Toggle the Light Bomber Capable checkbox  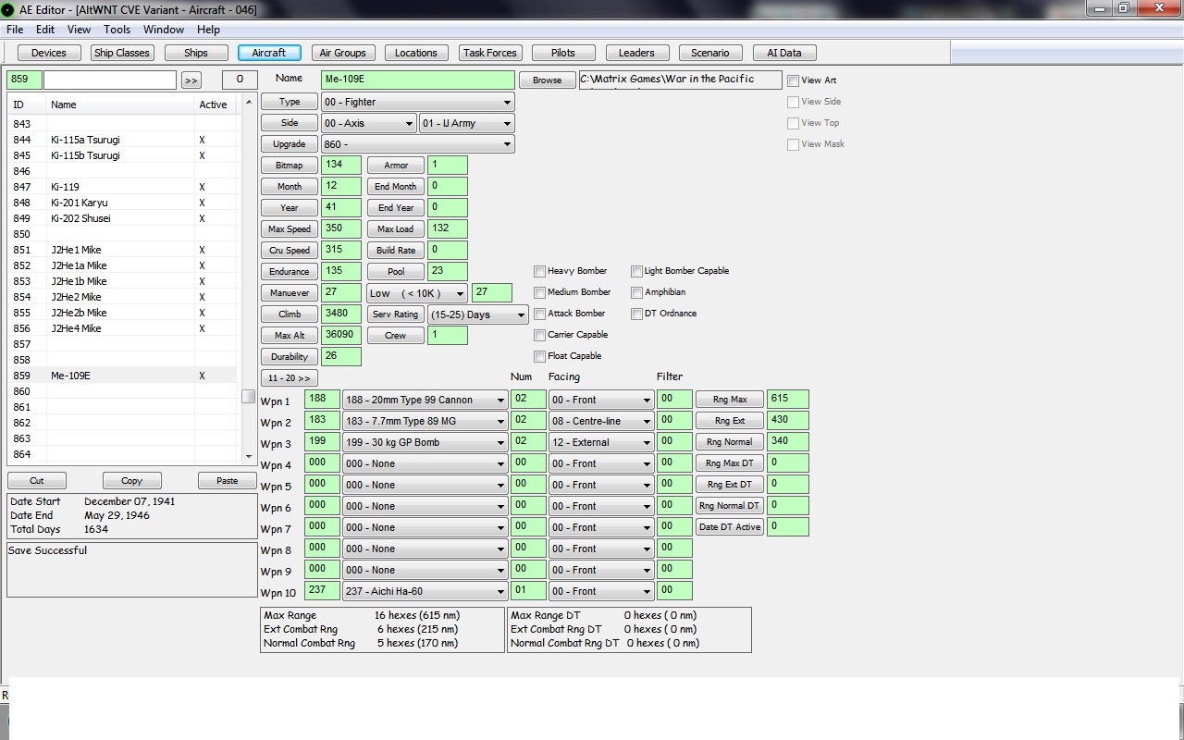(x=636, y=271)
